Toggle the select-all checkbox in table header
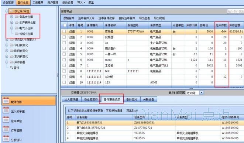The image size is (244, 143). click(65, 25)
